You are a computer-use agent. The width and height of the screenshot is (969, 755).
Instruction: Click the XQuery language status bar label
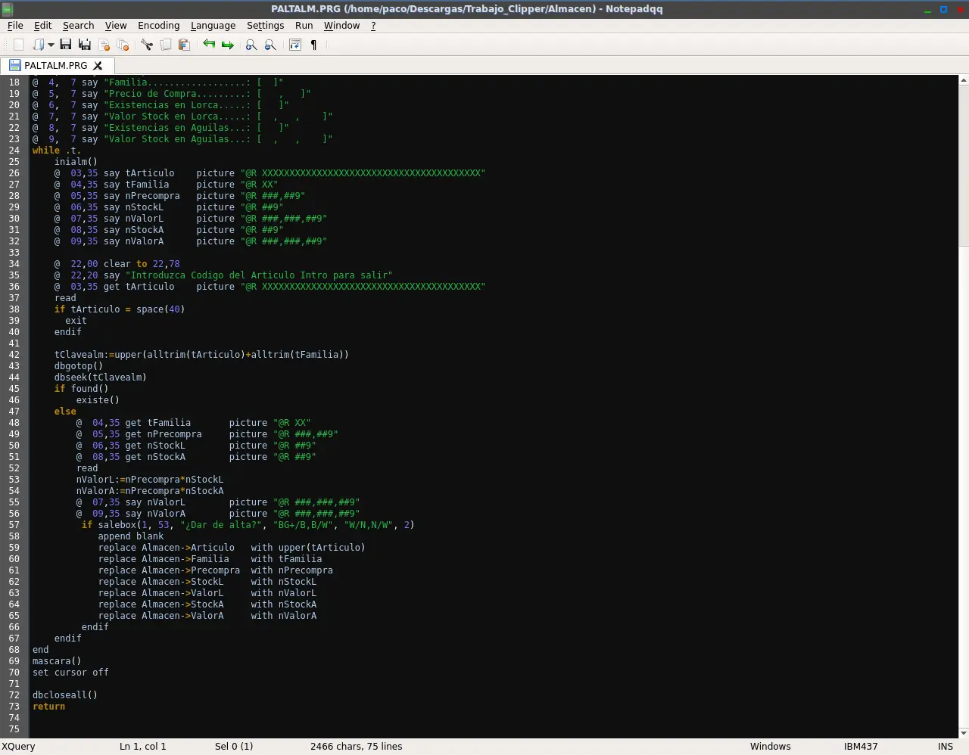click(x=18, y=746)
